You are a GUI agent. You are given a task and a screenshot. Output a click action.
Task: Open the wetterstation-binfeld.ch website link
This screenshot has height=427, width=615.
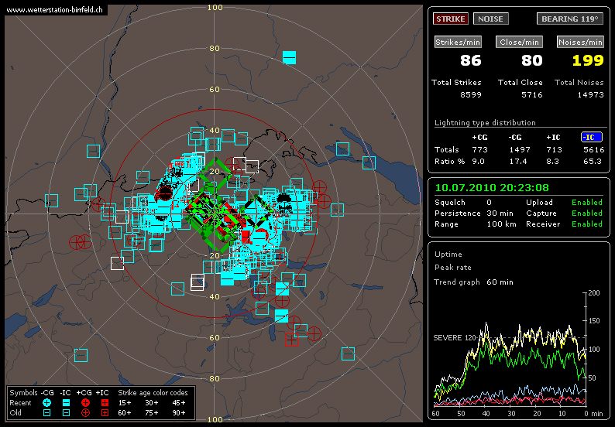pyautogui.click(x=54, y=10)
